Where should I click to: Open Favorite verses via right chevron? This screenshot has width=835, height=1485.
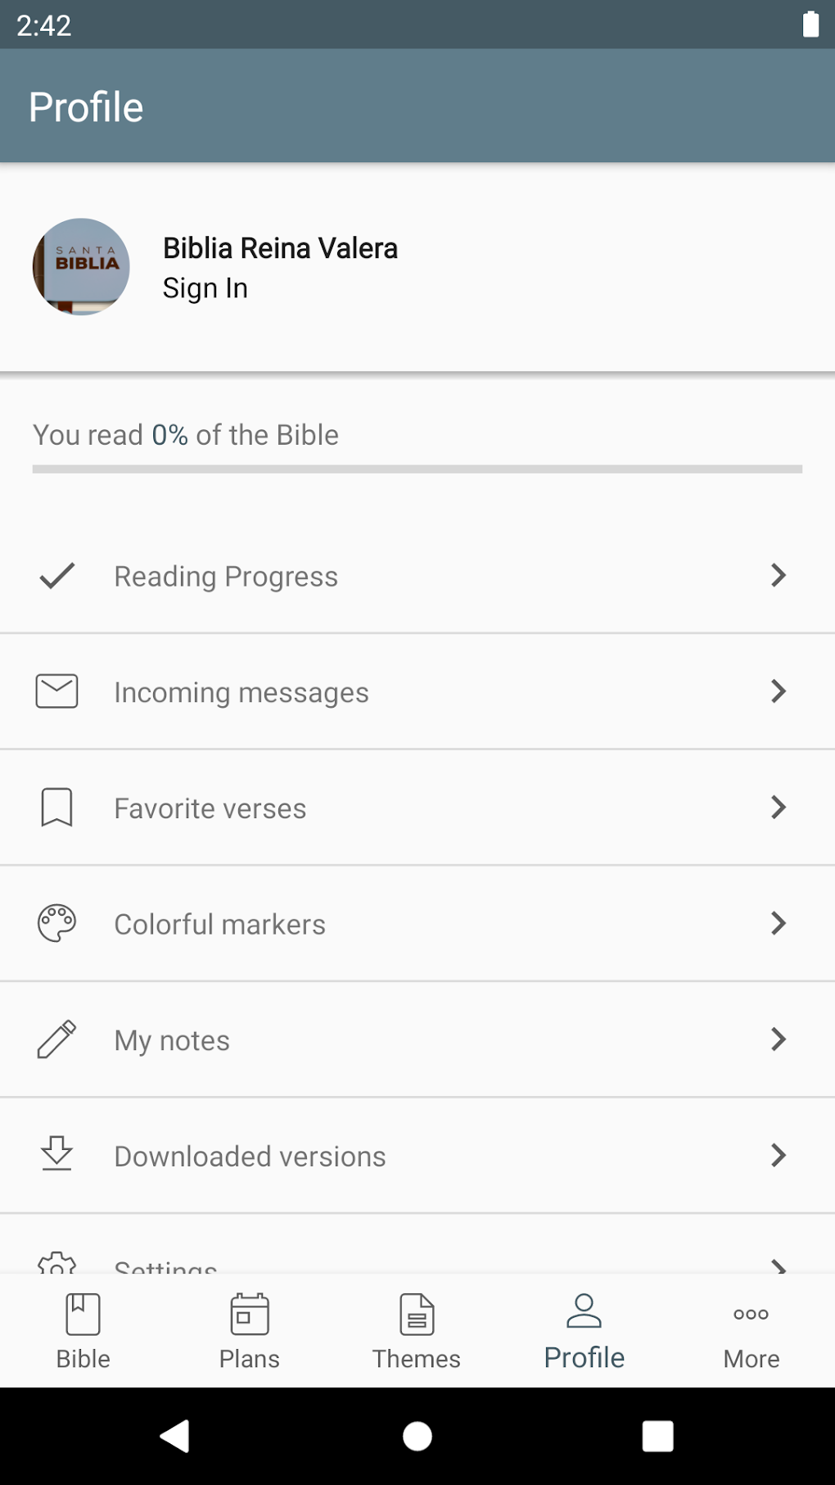778,808
